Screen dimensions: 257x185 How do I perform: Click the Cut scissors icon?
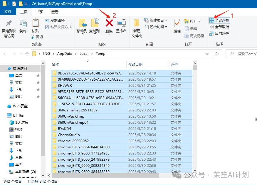point(33,37)
